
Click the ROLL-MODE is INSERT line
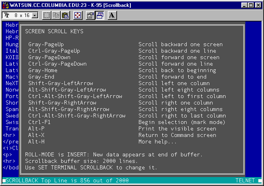114,155
